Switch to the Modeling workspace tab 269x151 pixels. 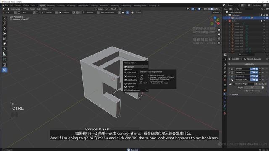click(x=51, y=5)
